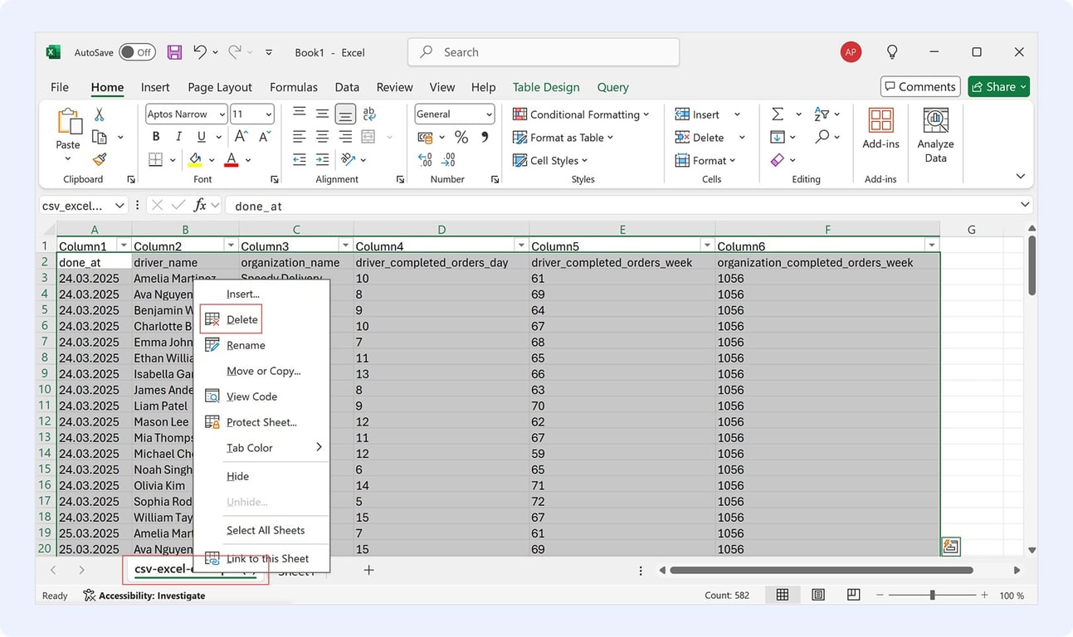Viewport: 1073px width, 637px height.
Task: Click the Clear eraser icon
Action: coord(778,159)
